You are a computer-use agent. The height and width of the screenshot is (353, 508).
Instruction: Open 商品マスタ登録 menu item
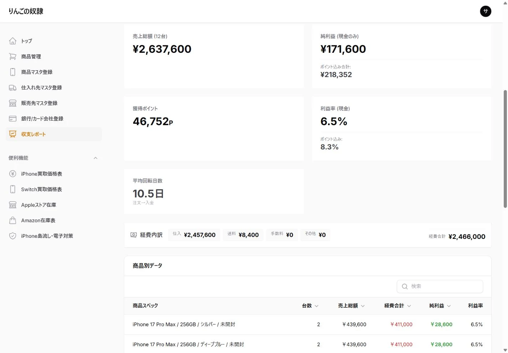pyautogui.click(x=54, y=72)
